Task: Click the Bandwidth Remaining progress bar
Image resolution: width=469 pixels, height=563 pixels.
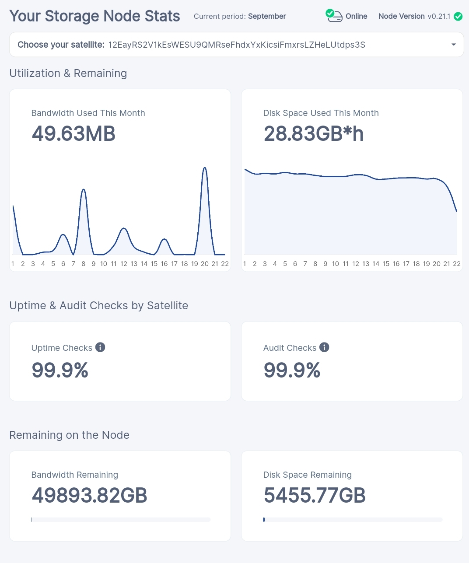Action: pos(121,520)
